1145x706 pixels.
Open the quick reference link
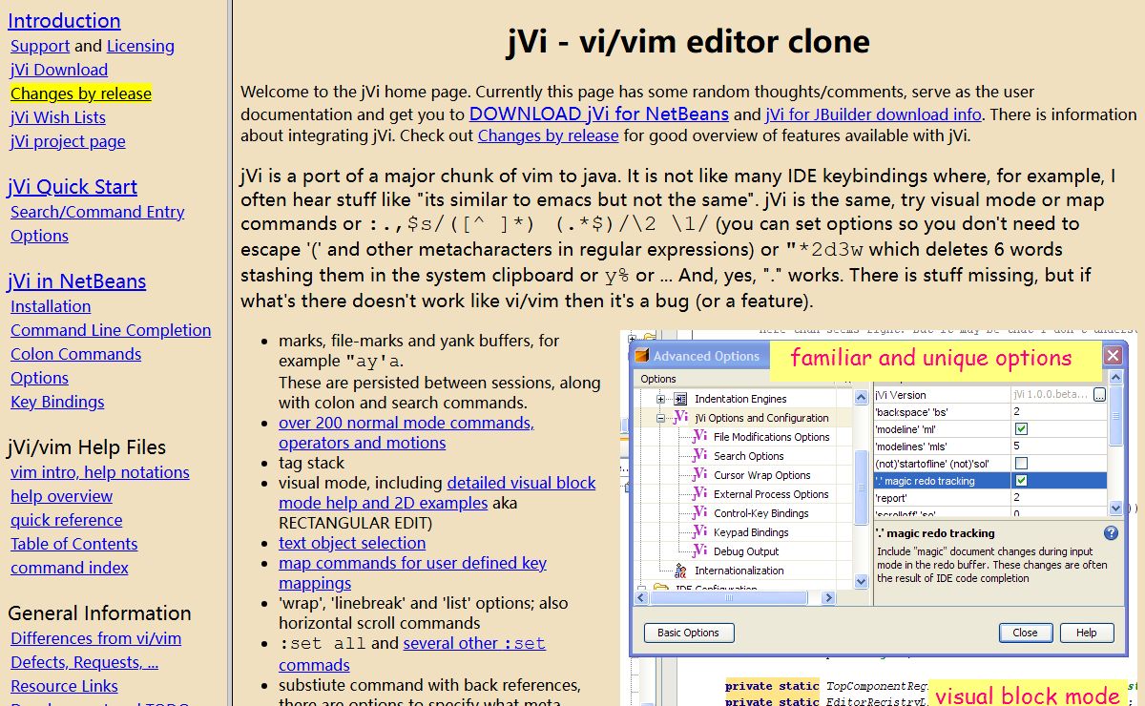point(67,520)
